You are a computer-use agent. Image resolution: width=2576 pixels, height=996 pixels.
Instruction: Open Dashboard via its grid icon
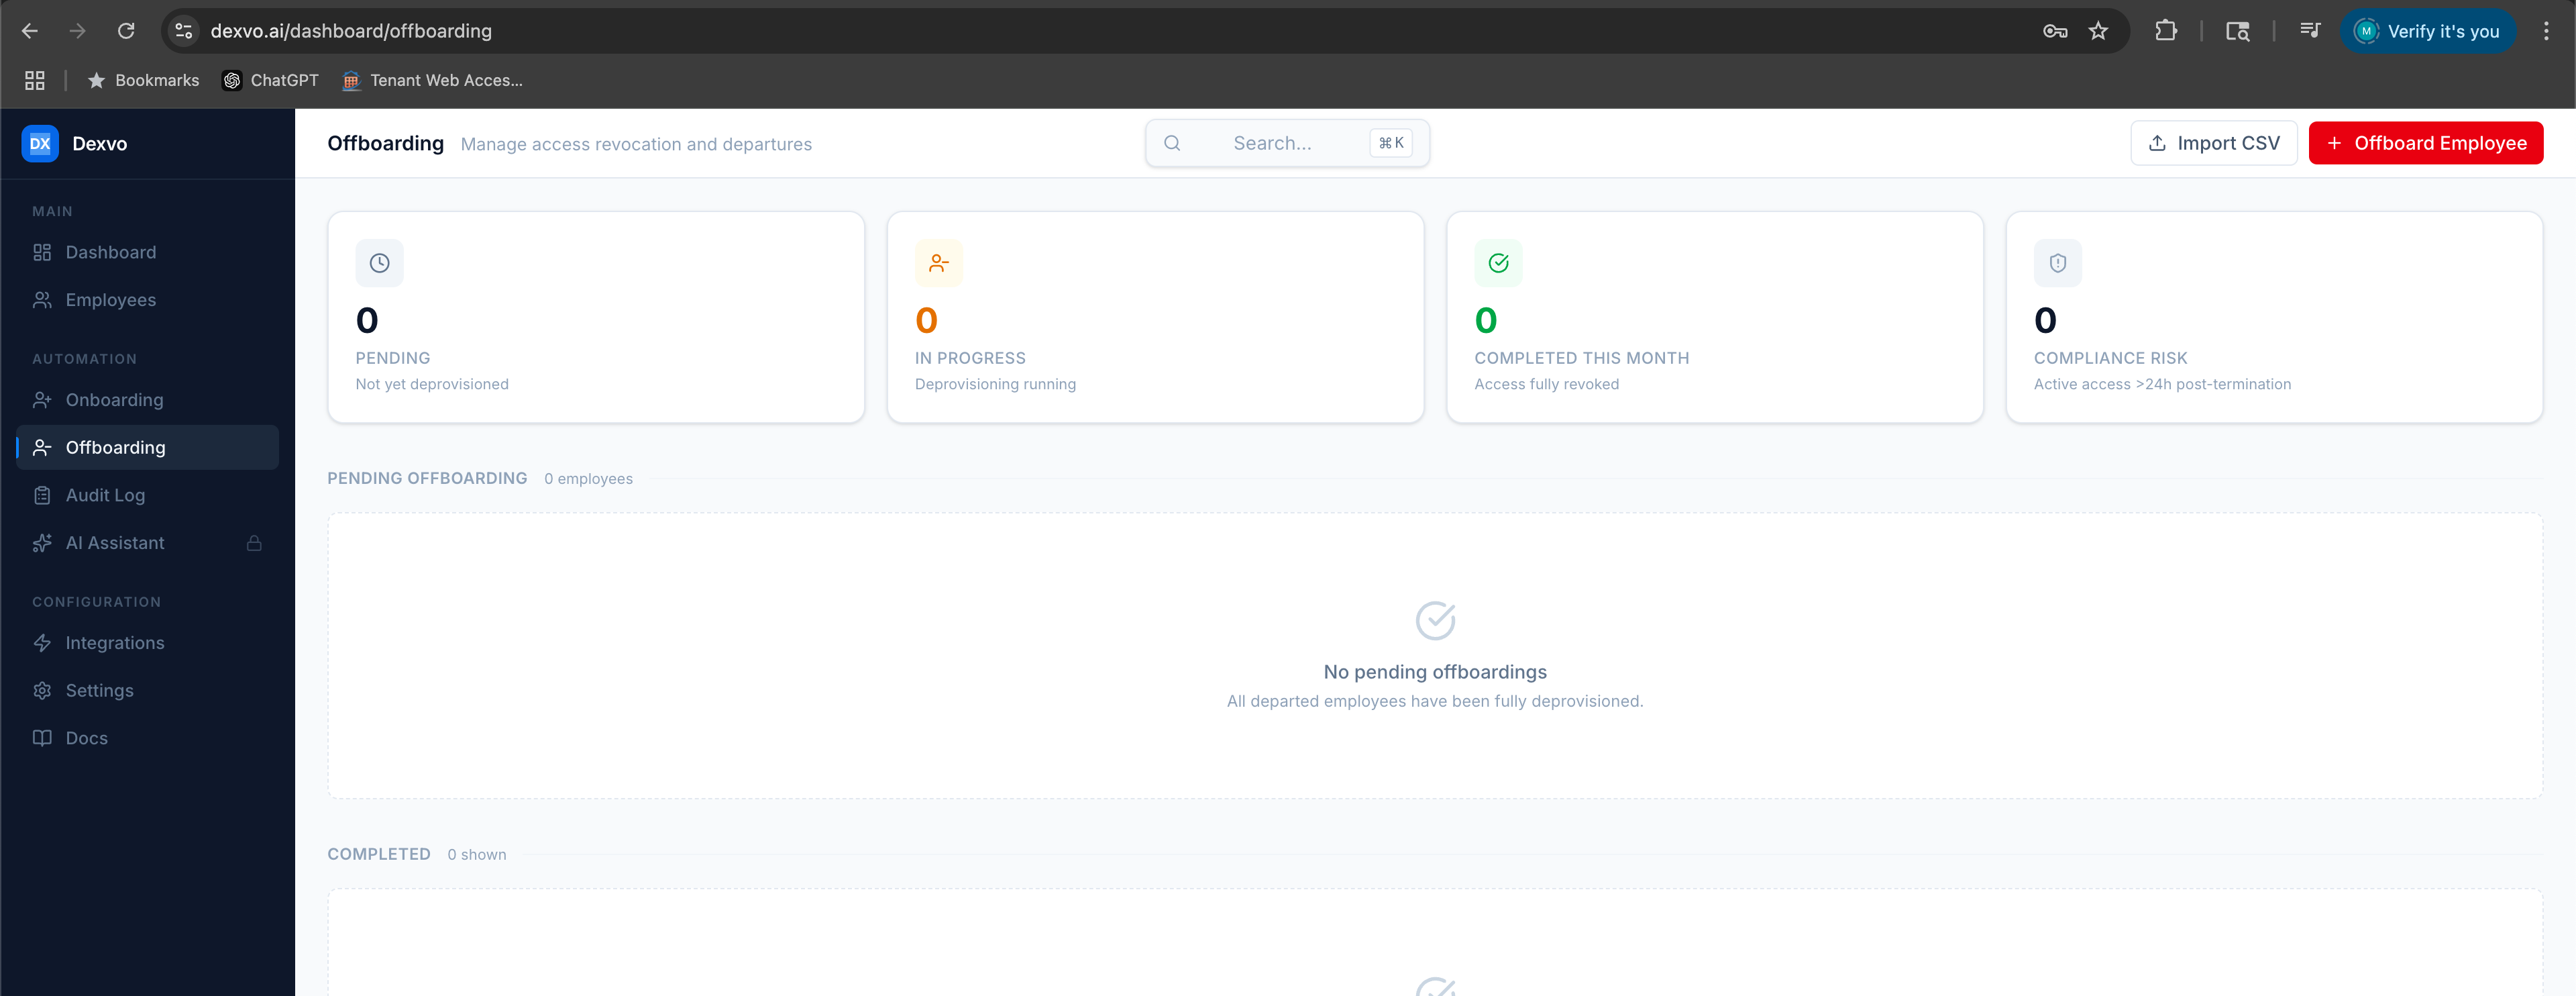(43, 252)
